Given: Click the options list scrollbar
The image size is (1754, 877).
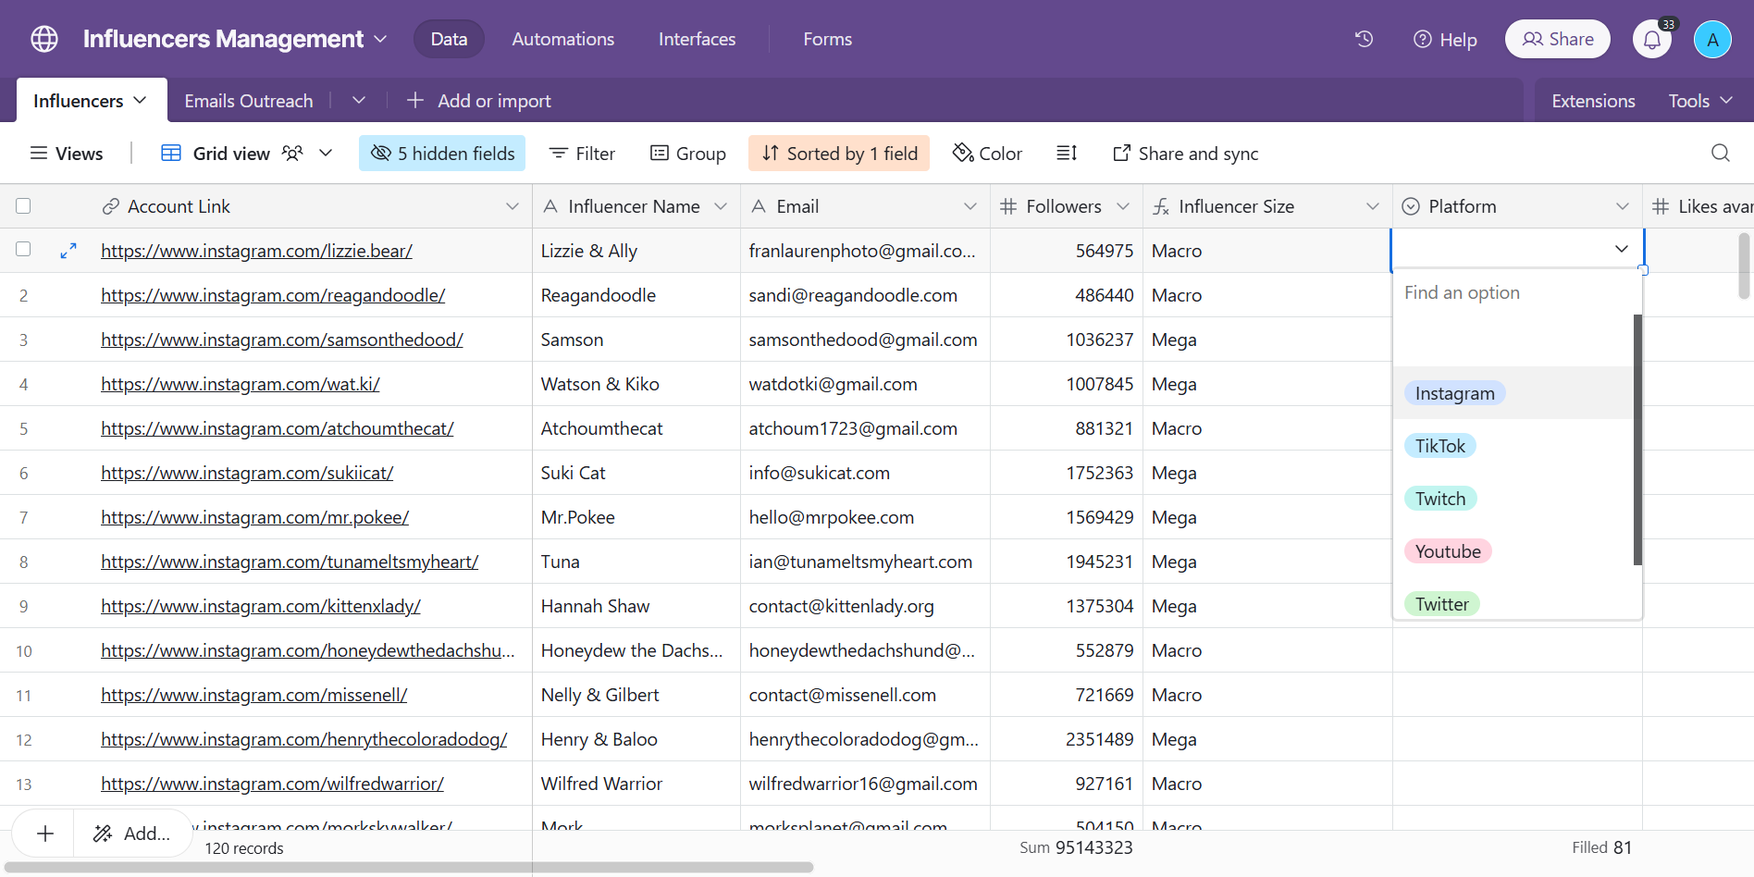Looking at the screenshot, I should [1637, 439].
